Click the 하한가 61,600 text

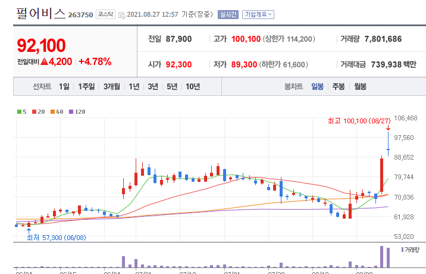coord(283,64)
